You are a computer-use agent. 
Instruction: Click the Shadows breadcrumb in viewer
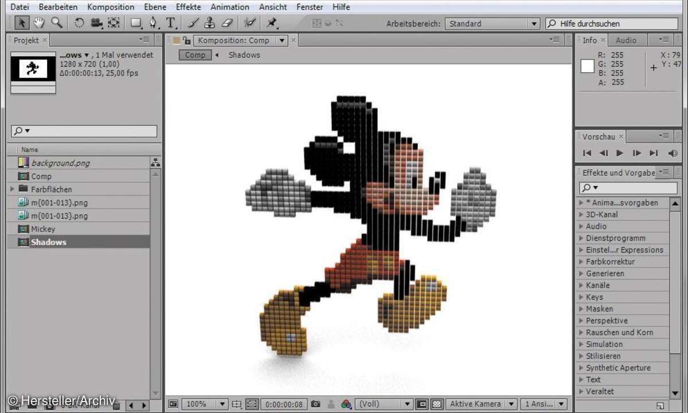244,55
